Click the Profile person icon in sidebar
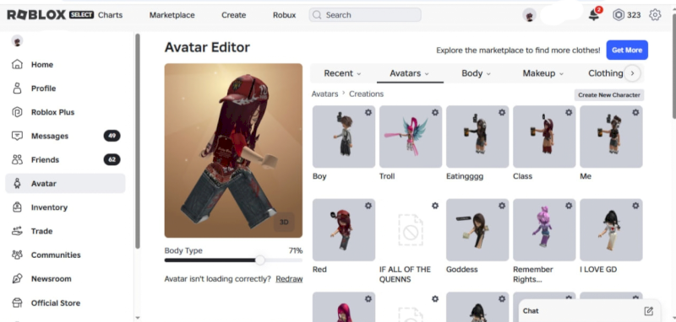This screenshot has width=676, height=322. (17, 89)
